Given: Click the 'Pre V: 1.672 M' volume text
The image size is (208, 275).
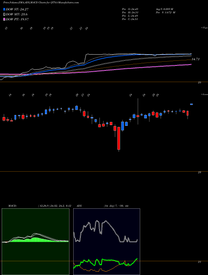Looking at the screenshot, I should pos(165,12).
